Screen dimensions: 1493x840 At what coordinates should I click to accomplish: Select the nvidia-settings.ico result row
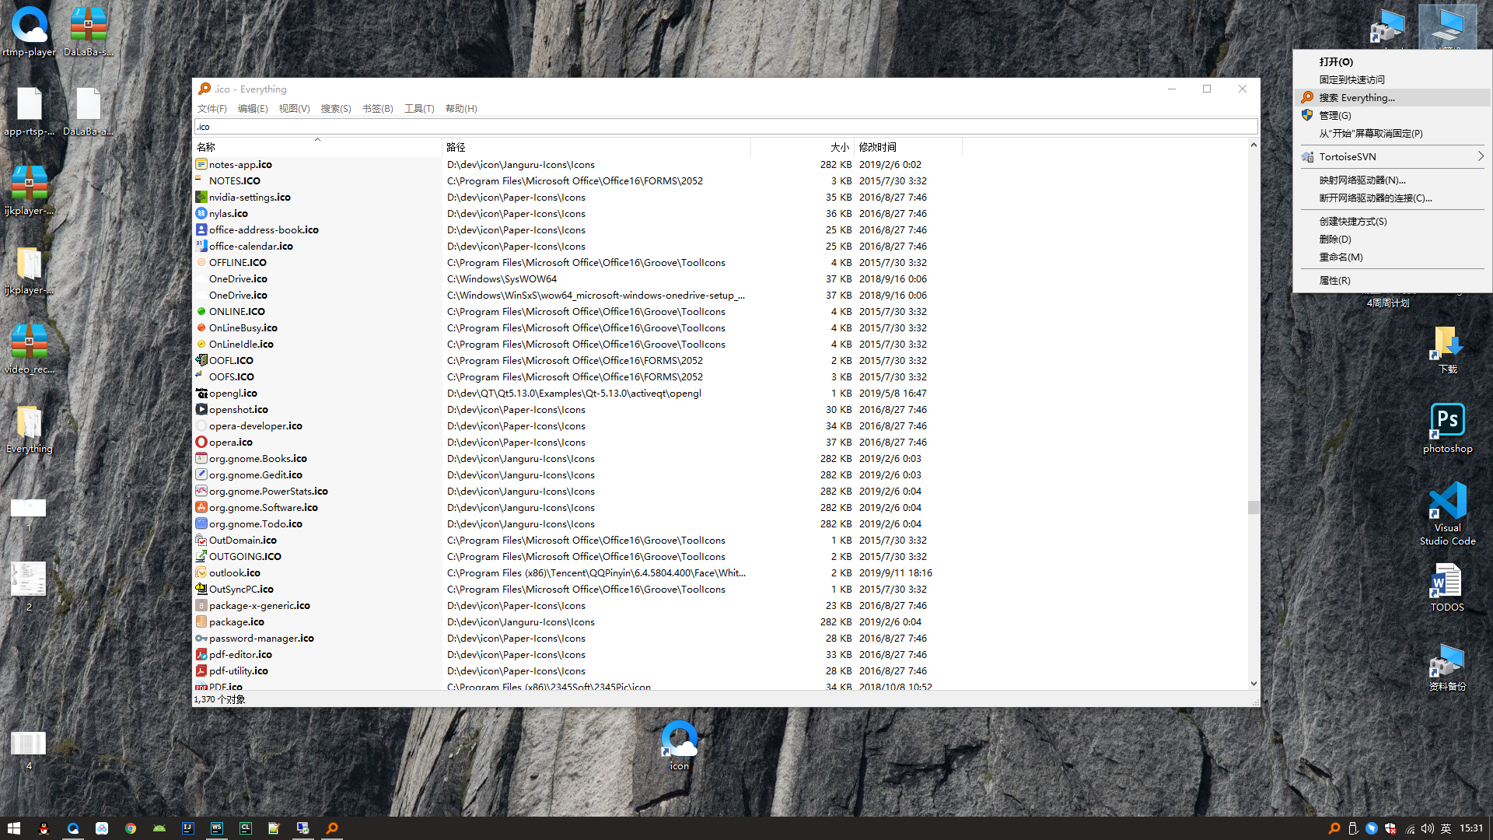click(x=249, y=197)
